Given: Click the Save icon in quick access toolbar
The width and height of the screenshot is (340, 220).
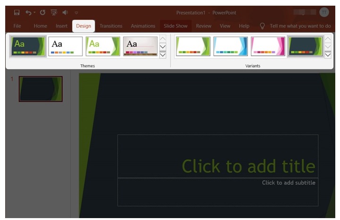Looking at the screenshot, I should click(17, 12).
